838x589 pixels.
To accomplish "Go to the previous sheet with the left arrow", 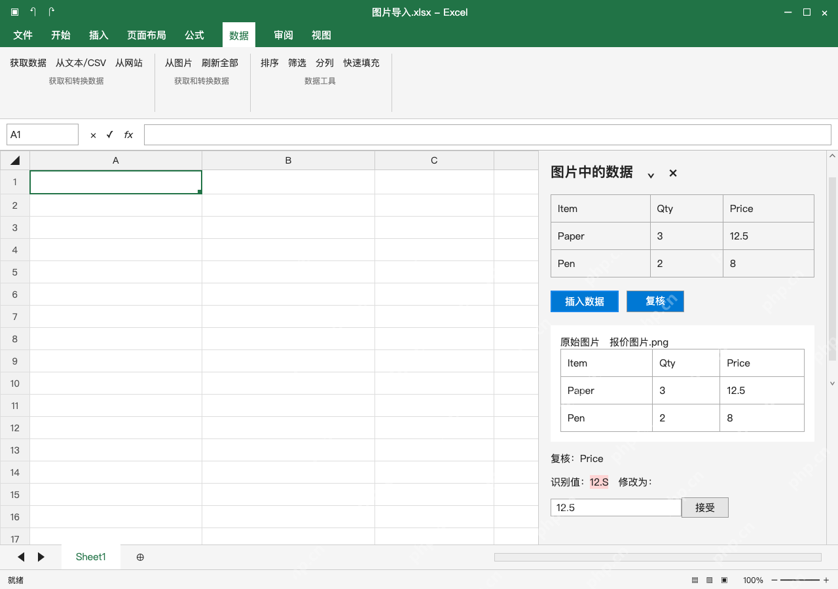I will (21, 557).
